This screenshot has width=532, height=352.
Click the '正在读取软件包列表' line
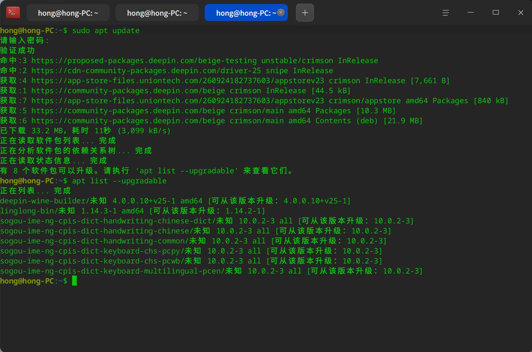click(x=58, y=141)
